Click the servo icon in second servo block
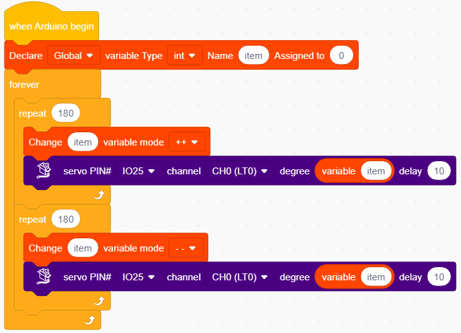461x333 pixels. click(44, 277)
